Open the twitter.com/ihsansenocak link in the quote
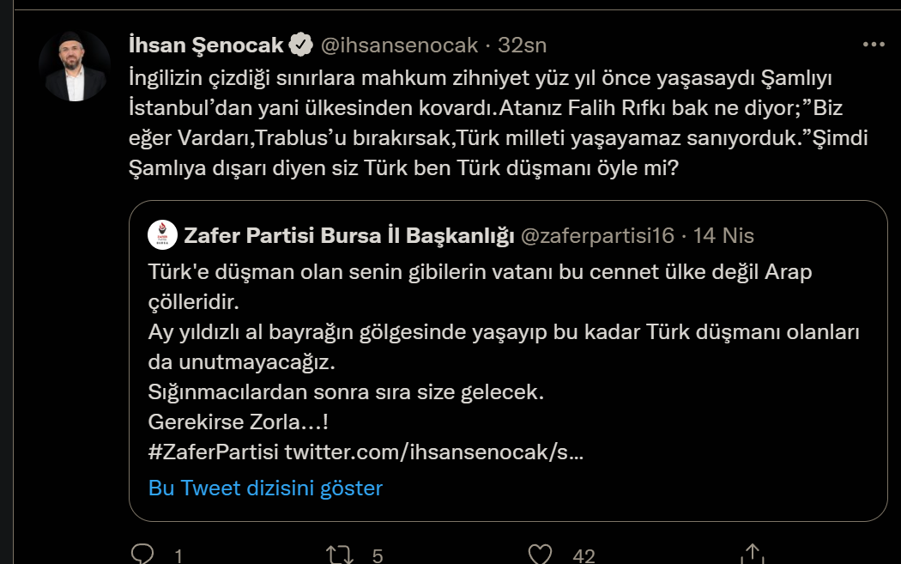 (x=434, y=451)
